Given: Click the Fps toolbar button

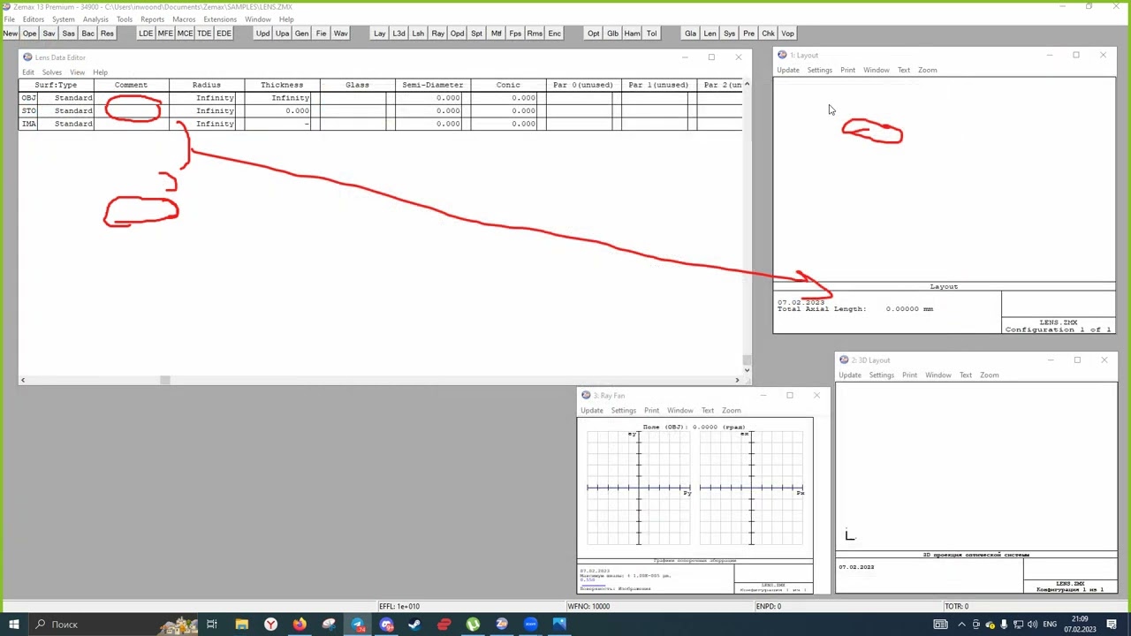Looking at the screenshot, I should (516, 34).
